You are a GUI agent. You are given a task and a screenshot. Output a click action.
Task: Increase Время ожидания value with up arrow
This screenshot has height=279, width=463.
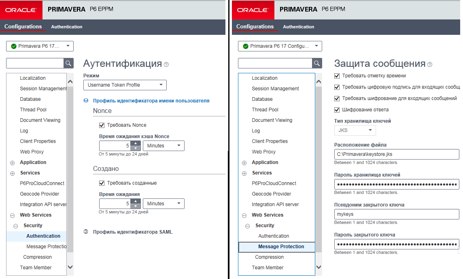[136, 201]
